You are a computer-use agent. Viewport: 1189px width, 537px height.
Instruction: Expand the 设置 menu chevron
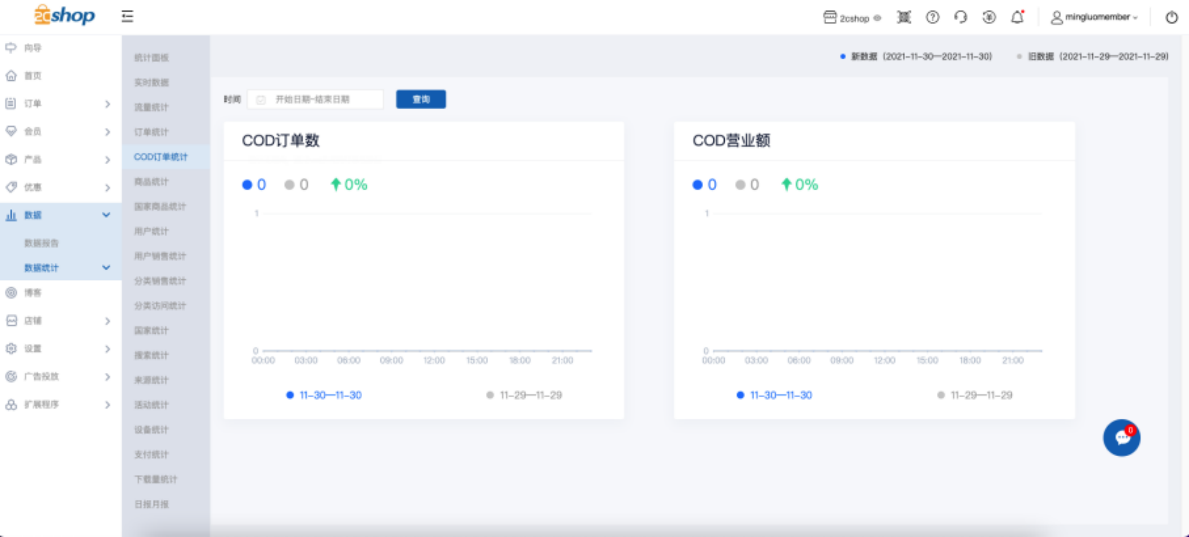click(107, 349)
